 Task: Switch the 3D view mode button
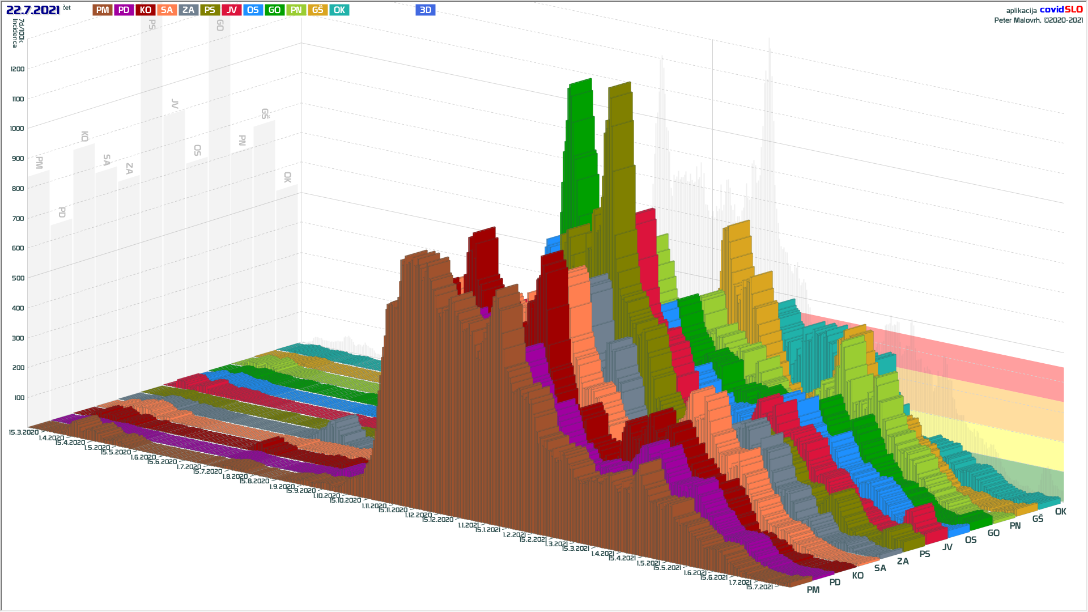pyautogui.click(x=426, y=10)
